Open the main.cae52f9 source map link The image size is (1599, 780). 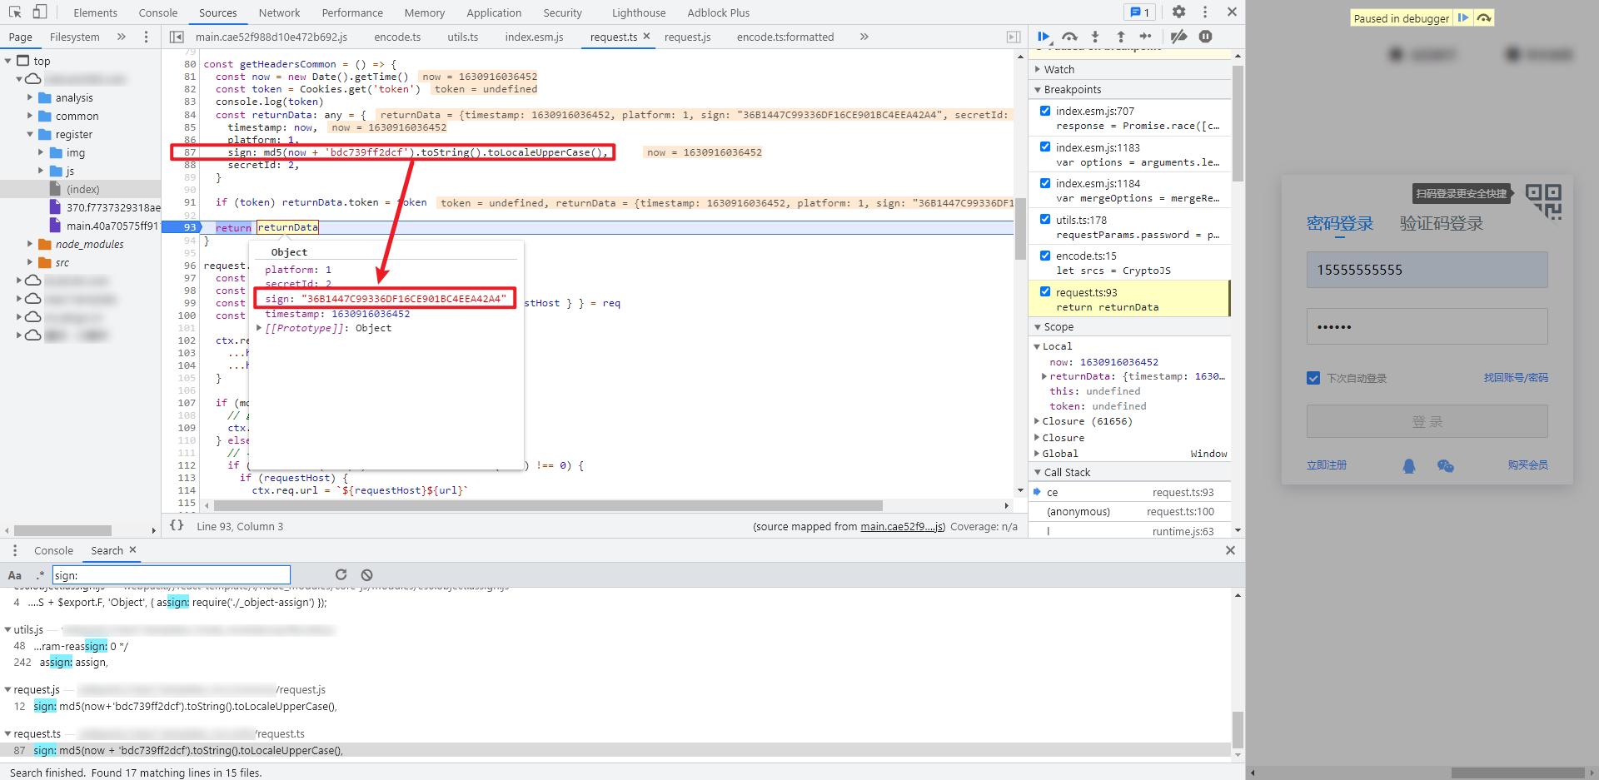(903, 526)
